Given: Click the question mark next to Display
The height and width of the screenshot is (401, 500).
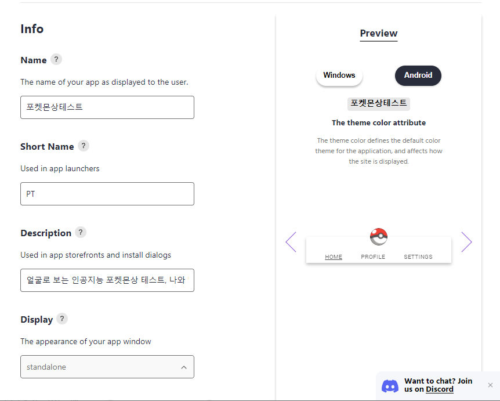Looking at the screenshot, I should (62, 319).
